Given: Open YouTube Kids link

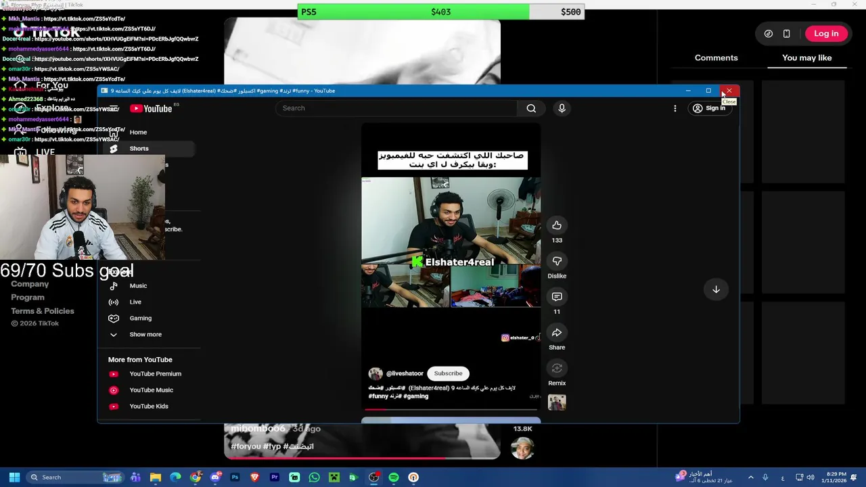Looking at the screenshot, I should point(150,406).
